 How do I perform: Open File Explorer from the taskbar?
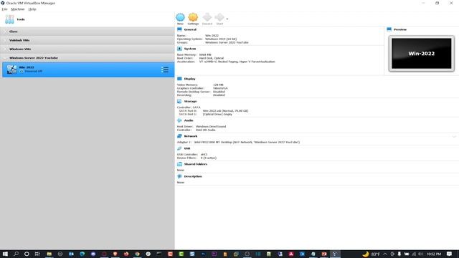click(x=49, y=254)
